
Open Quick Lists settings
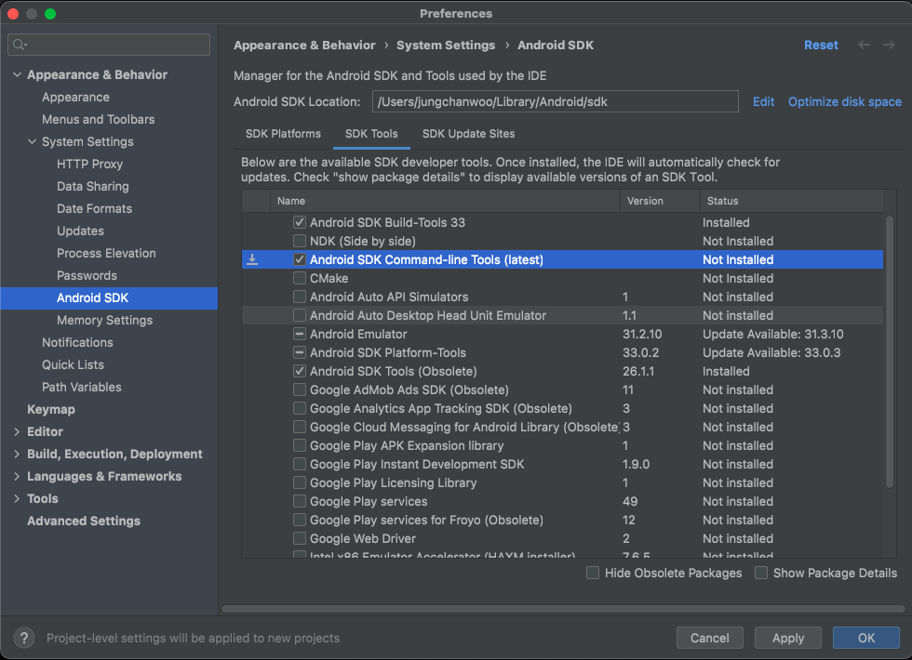pos(73,364)
